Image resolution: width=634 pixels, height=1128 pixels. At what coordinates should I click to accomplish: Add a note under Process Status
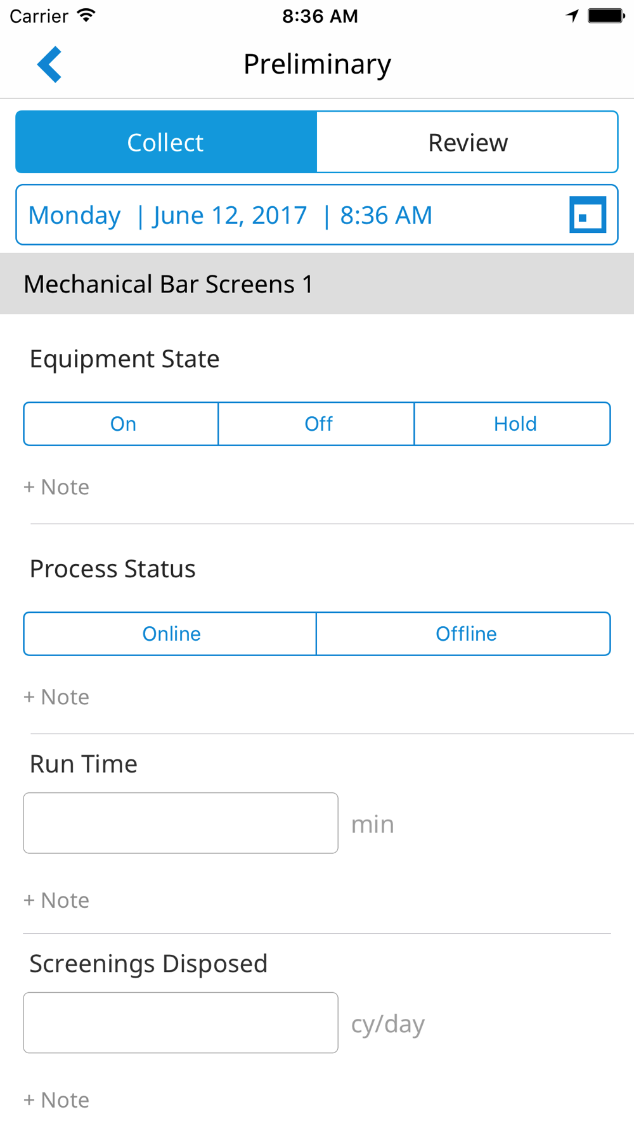[56, 697]
